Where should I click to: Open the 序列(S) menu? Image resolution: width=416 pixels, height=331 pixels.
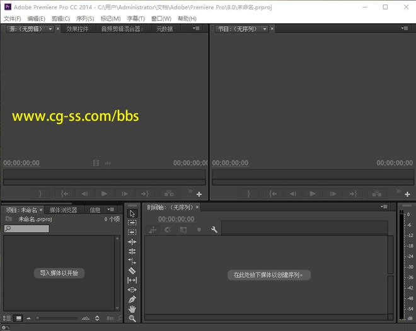point(85,18)
